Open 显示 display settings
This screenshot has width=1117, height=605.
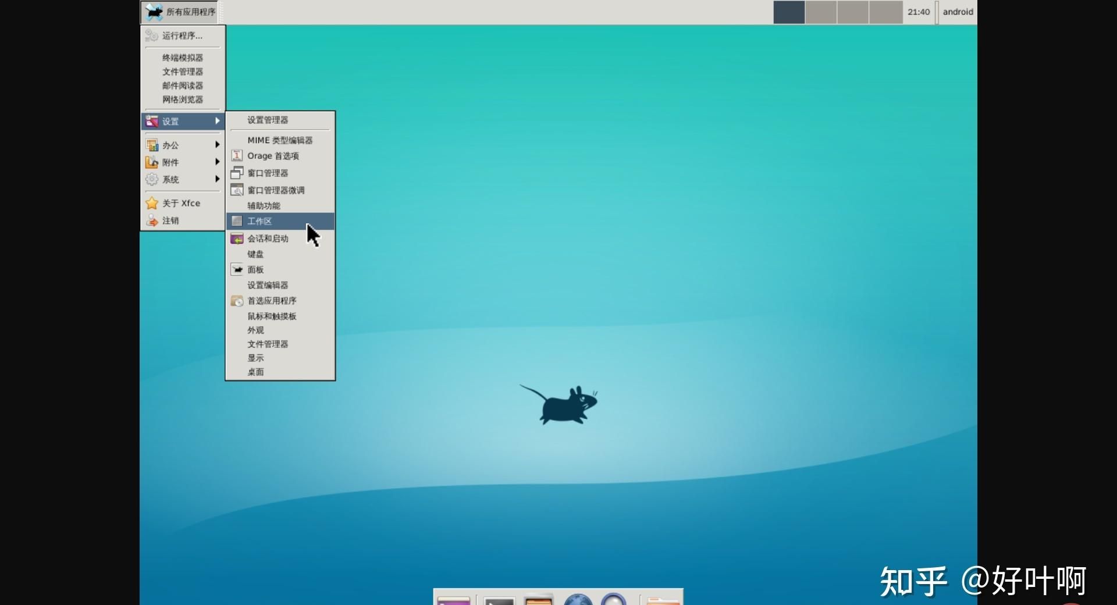280,358
